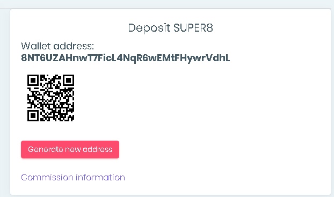Click the word Deposit in the title
The height and width of the screenshot is (197, 334).
point(149,28)
